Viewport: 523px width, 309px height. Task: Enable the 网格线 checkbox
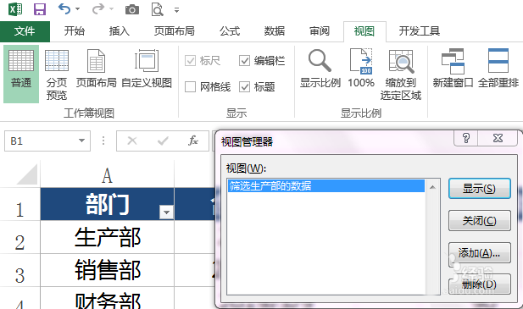tap(190, 87)
